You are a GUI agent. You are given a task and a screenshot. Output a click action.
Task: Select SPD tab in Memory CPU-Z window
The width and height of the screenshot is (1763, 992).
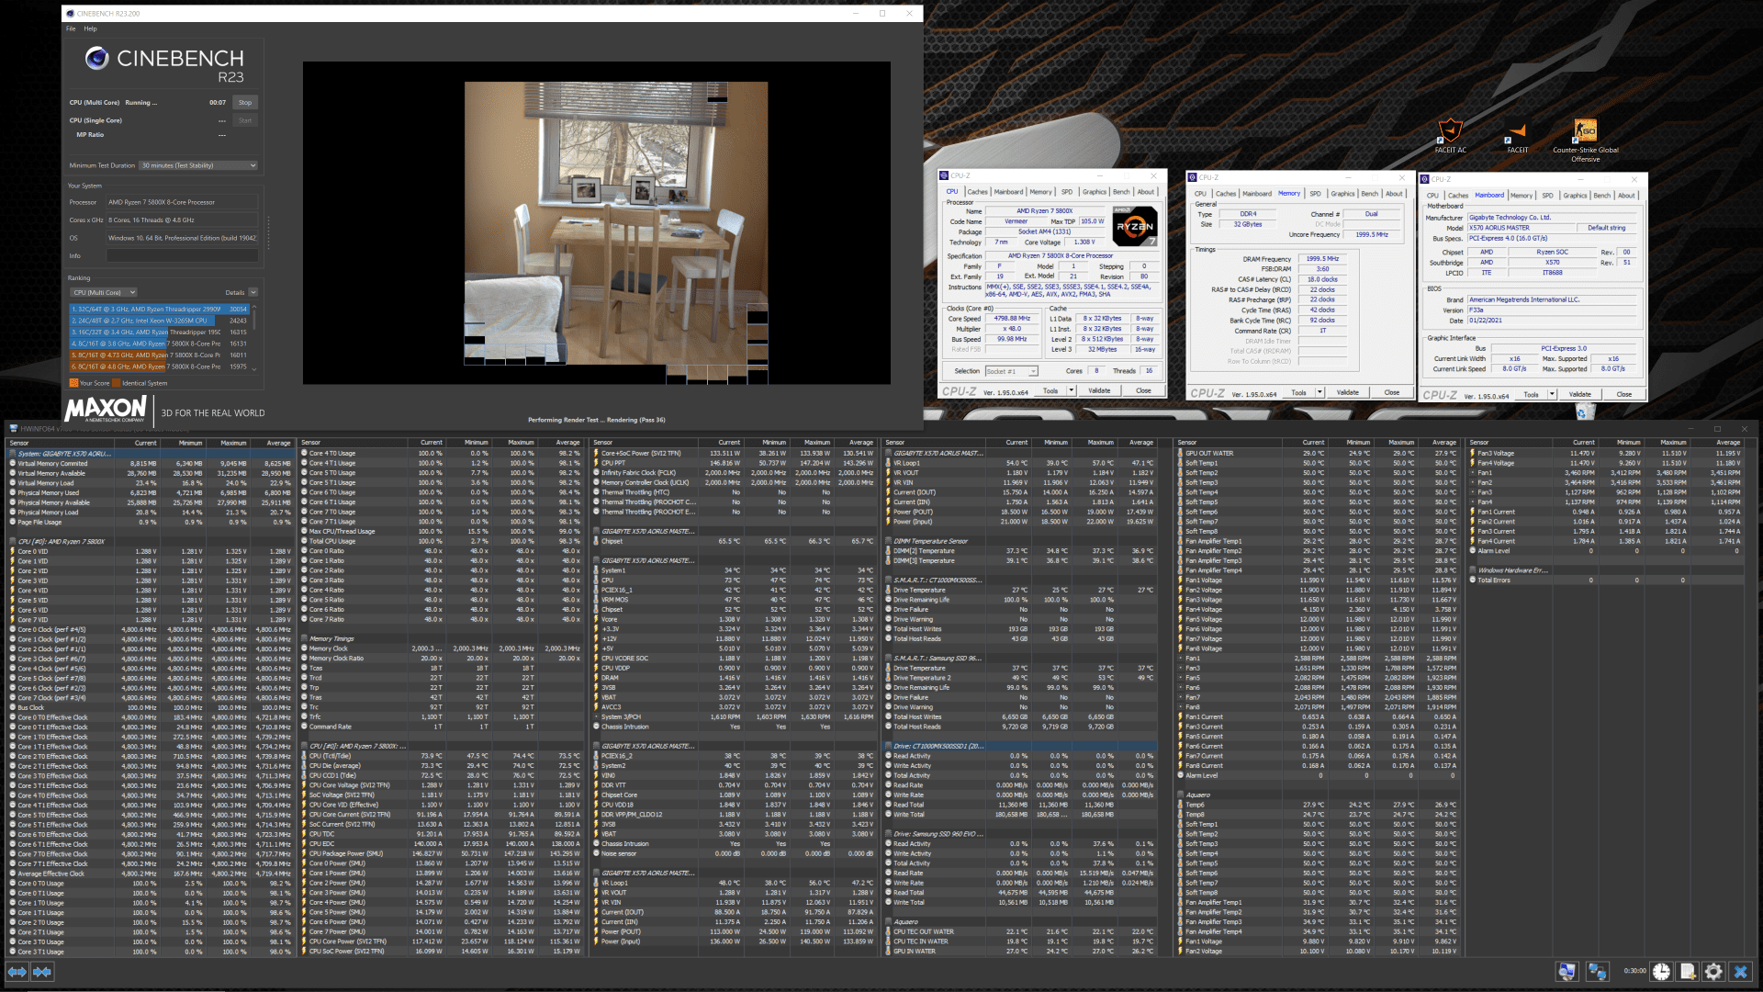pos(1315,194)
